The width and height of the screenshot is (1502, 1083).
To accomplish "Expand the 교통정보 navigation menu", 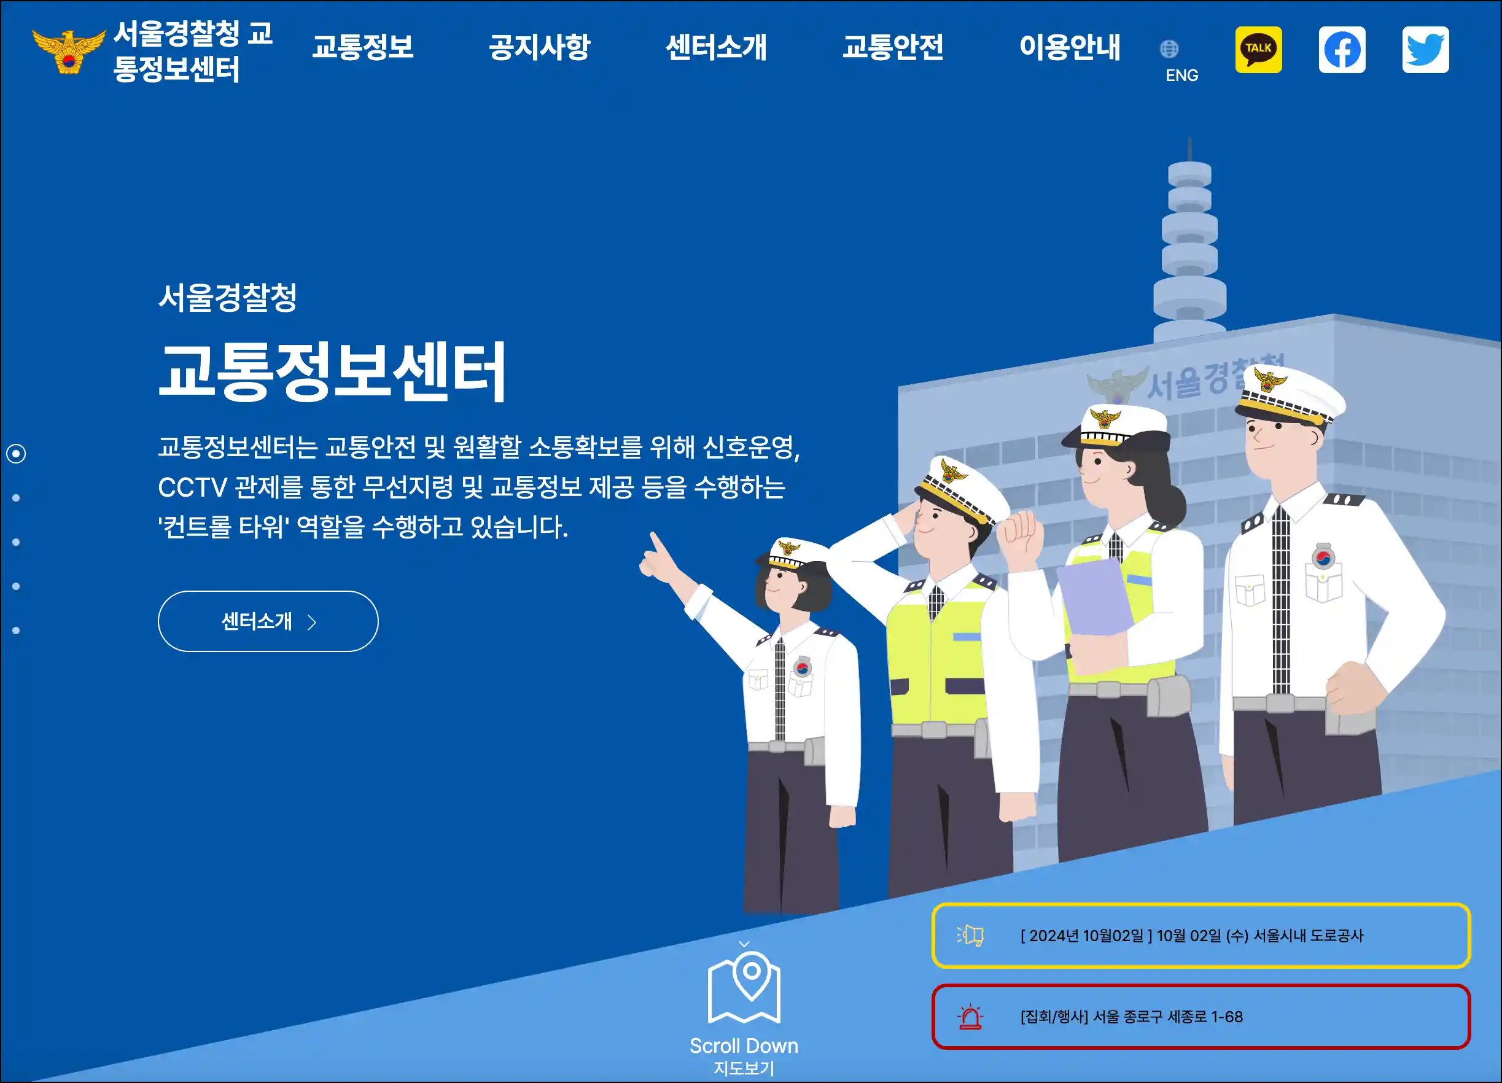I will tap(363, 47).
